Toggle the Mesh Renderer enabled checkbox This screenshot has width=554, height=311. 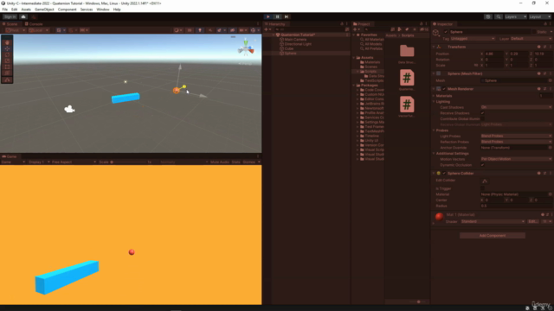tap(444, 89)
